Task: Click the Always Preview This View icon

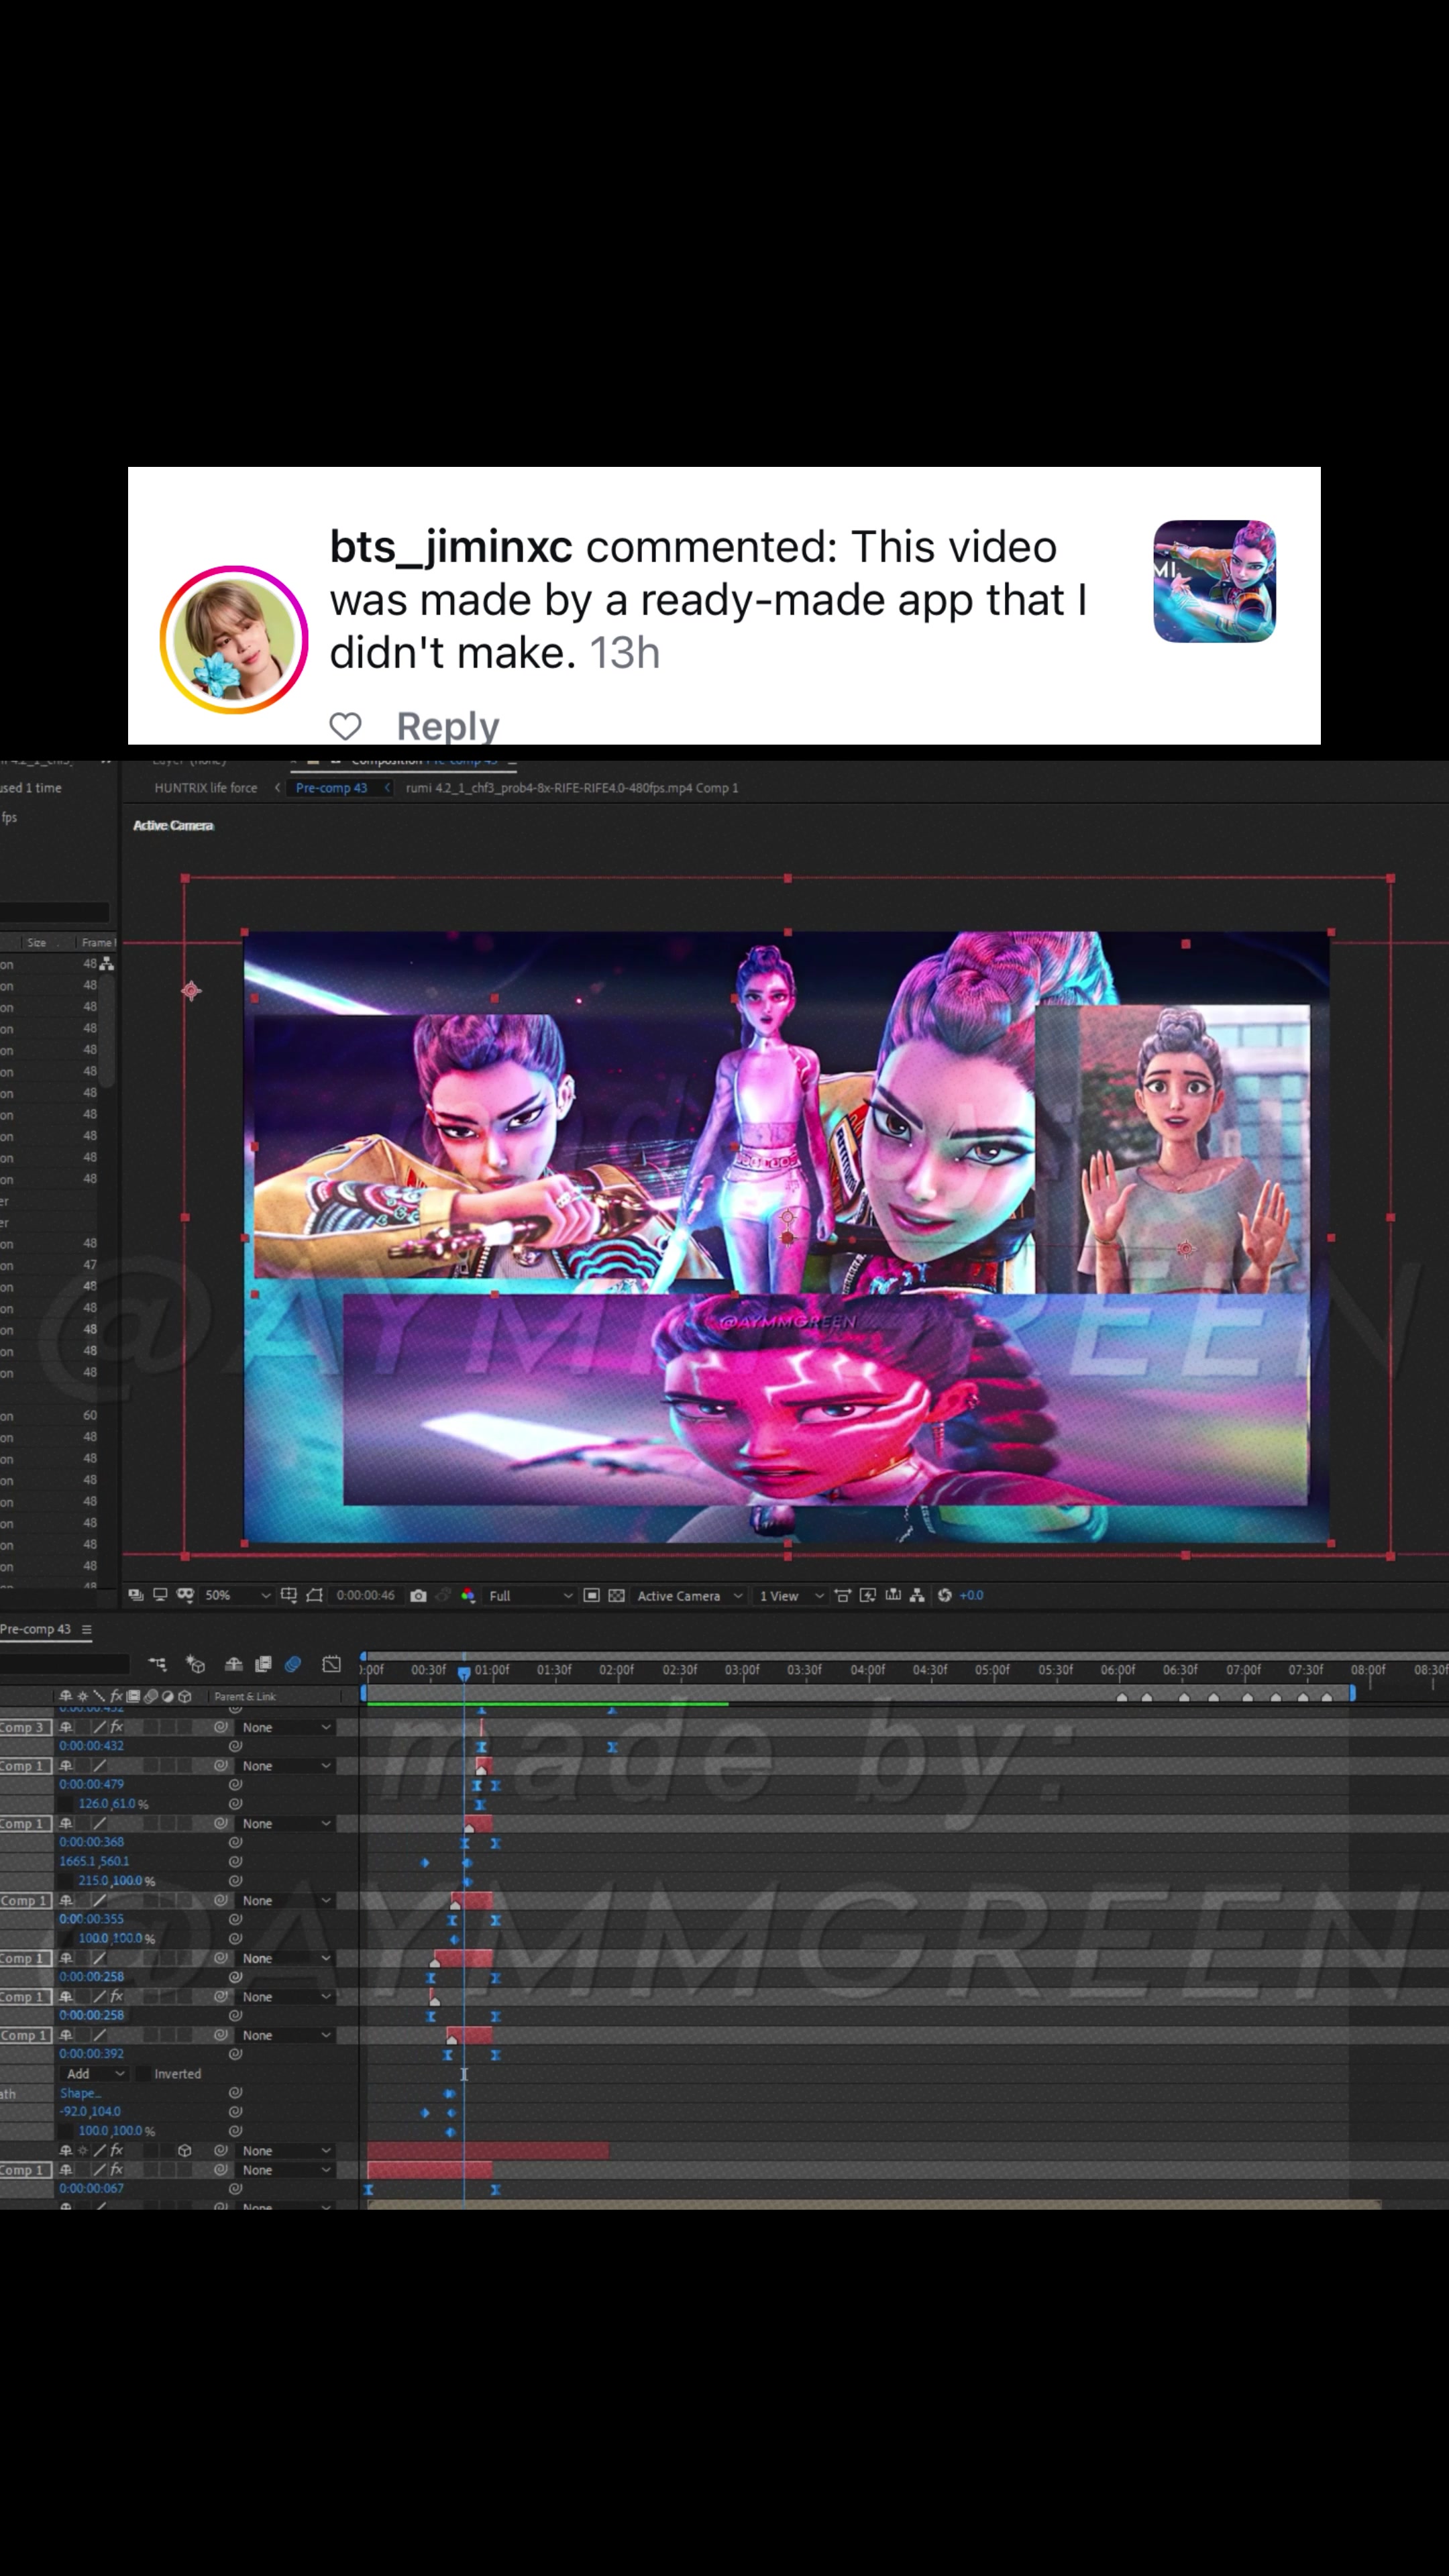Action: pos(136,1595)
